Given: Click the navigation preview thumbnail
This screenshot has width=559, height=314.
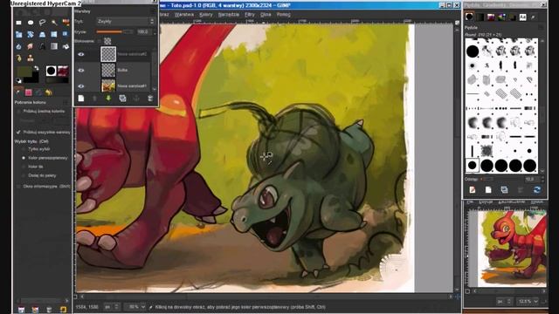Looking at the screenshot, I should click(512, 248).
